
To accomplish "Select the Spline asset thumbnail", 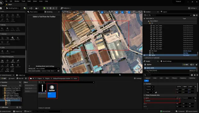I will point(52,91).
